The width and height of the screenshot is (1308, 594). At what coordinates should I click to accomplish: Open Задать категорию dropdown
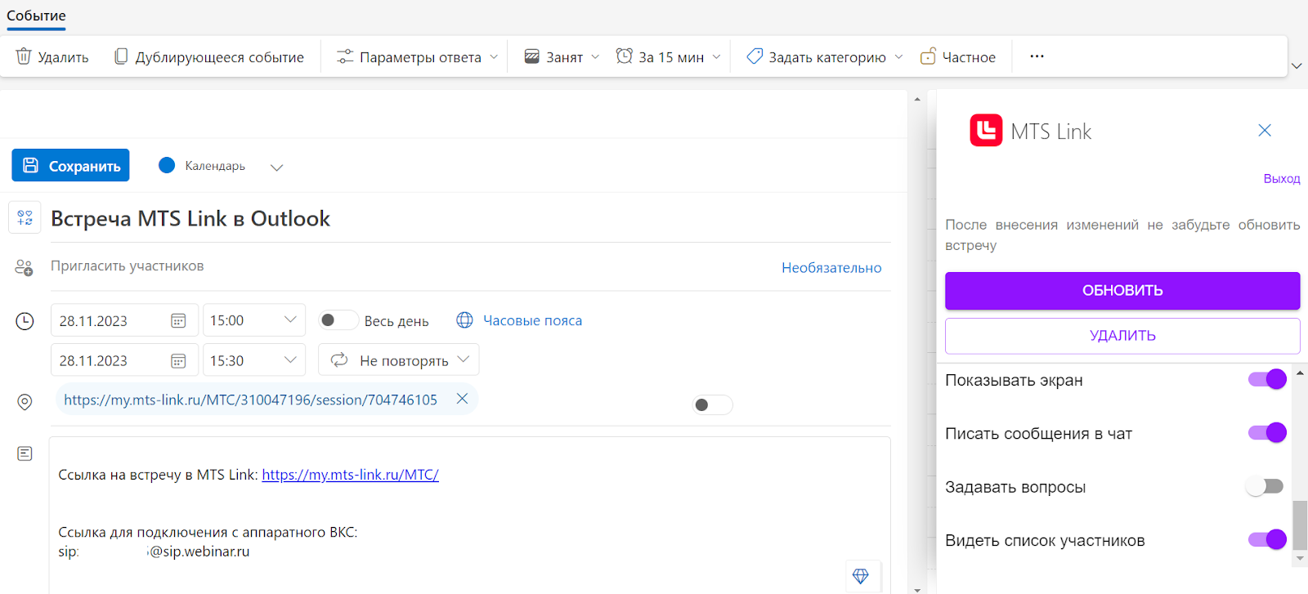point(825,57)
